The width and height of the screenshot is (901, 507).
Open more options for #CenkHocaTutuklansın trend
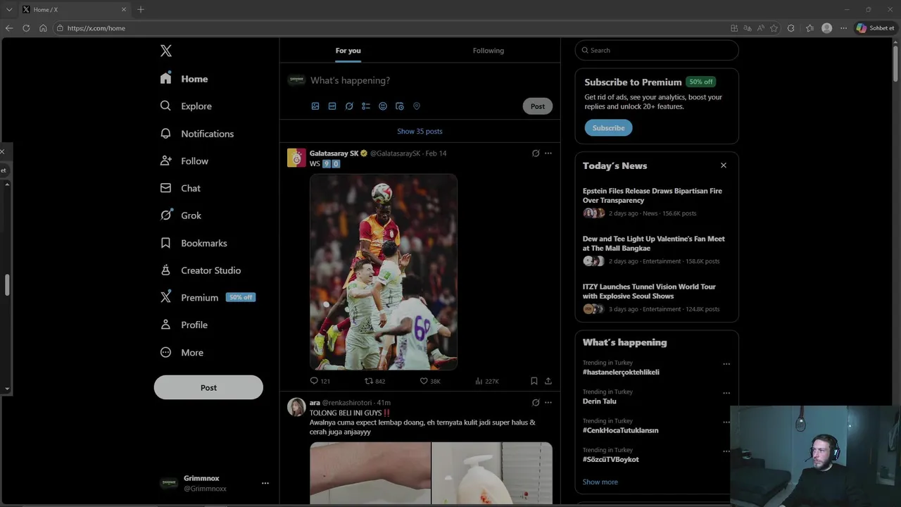tap(726, 422)
